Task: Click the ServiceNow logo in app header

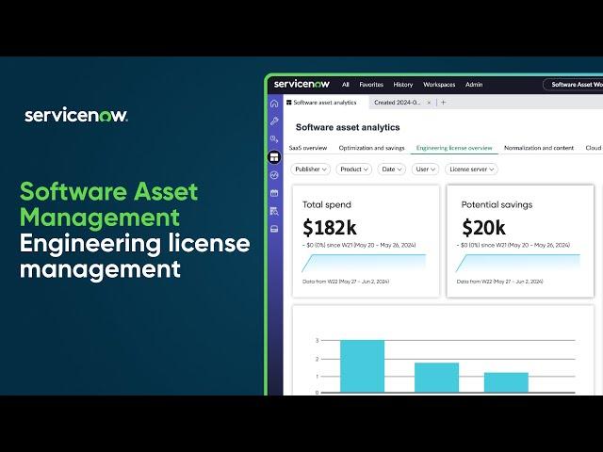Action: [x=301, y=84]
